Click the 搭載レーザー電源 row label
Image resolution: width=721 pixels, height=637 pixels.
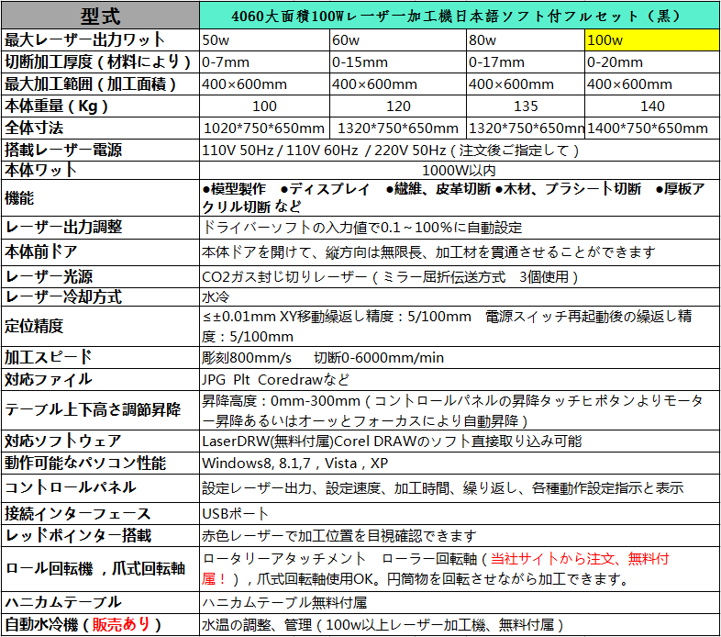[x=100, y=150]
